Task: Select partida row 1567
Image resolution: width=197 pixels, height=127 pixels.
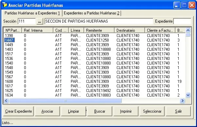Action: pyautogui.click(x=94, y=77)
